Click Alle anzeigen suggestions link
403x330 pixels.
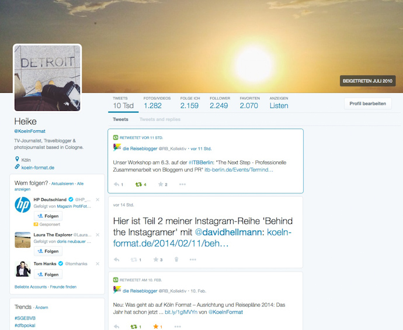[49, 186]
